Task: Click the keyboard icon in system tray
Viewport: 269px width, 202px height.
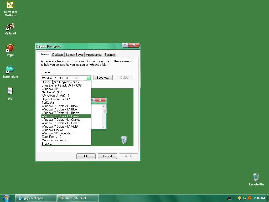Action: (x=230, y=198)
